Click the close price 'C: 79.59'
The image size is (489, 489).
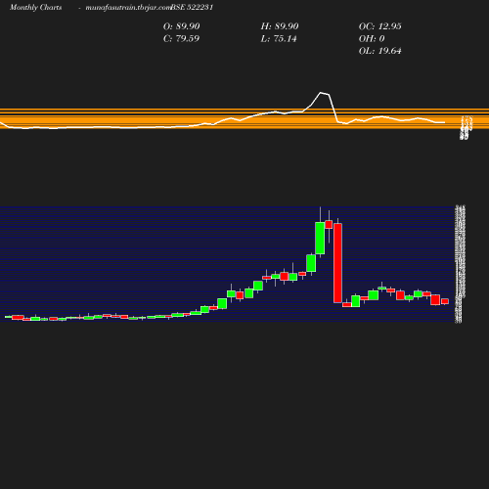pyautogui.click(x=181, y=39)
